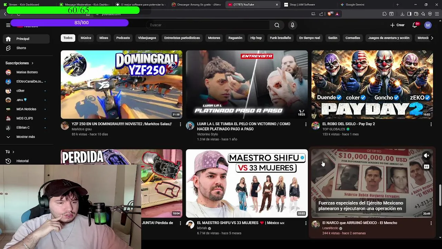Select the Reguetón chip
442x249 pixels.
(x=235, y=38)
